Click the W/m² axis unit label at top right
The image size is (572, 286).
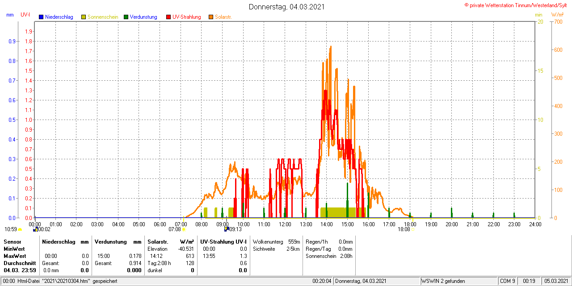coord(557,15)
